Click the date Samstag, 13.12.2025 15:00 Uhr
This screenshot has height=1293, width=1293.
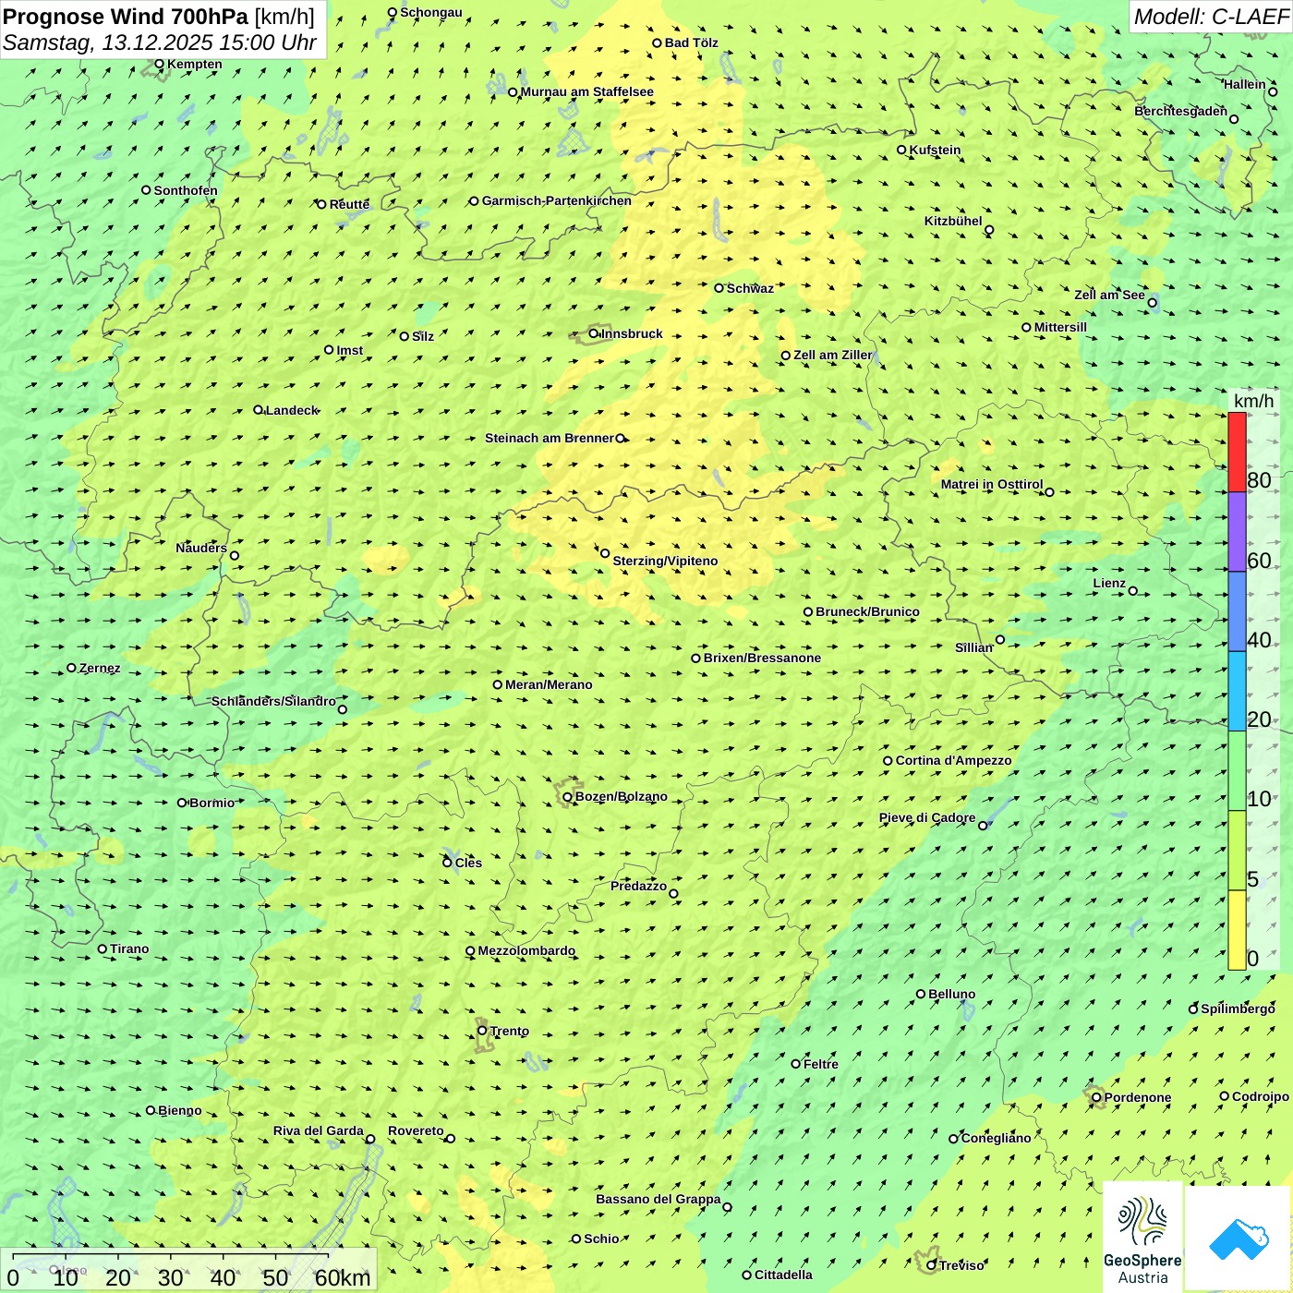click(160, 42)
